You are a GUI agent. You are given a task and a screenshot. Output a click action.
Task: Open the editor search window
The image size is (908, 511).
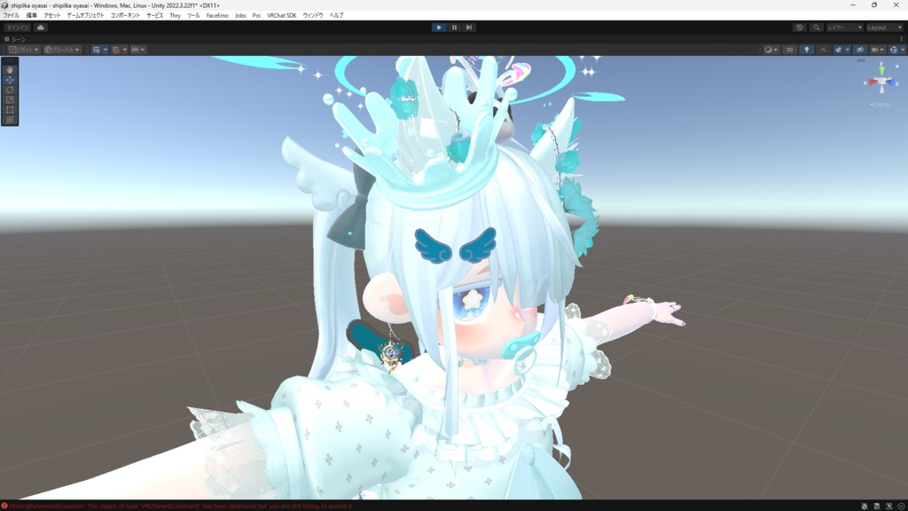click(x=817, y=27)
